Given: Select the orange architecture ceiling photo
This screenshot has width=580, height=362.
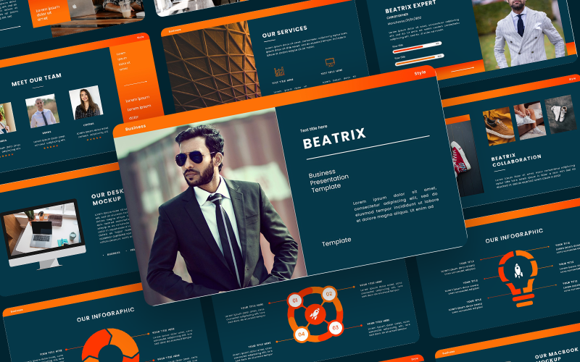Looking at the screenshot, I should click(211, 67).
